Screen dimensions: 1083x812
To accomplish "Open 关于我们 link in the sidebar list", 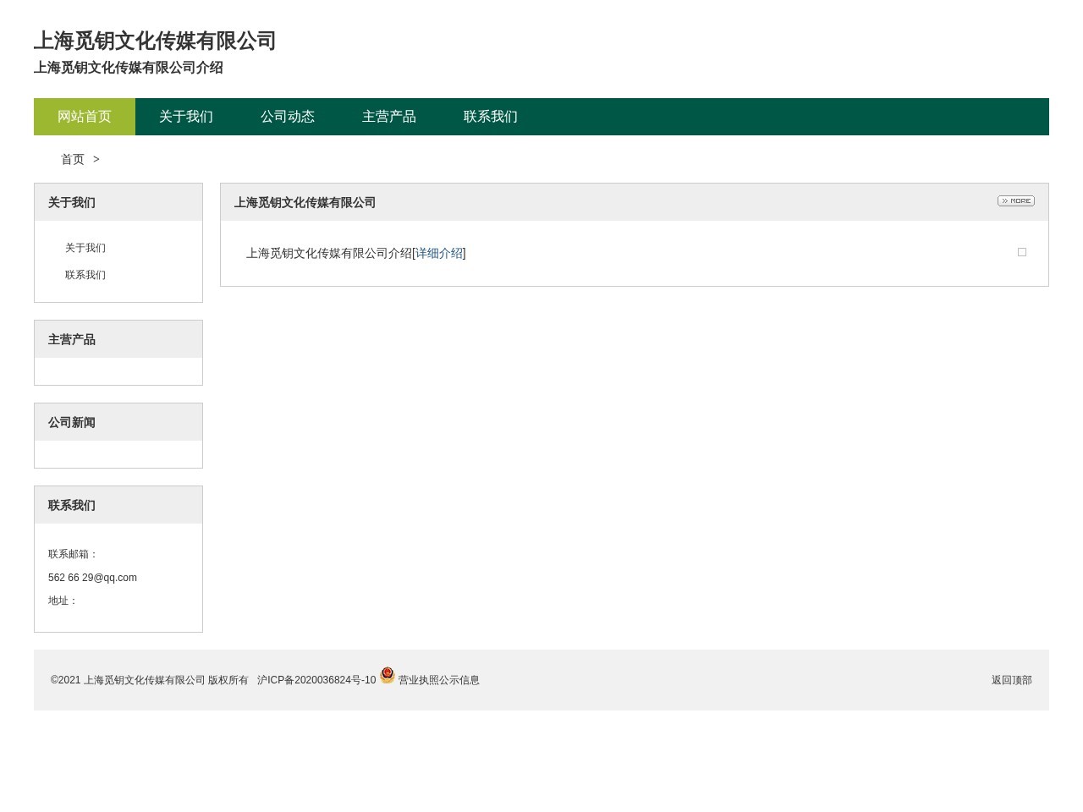I will point(85,248).
